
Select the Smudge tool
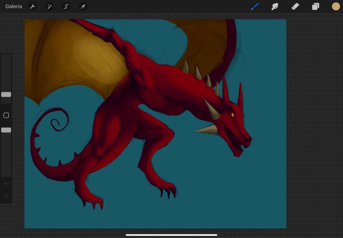click(x=275, y=7)
